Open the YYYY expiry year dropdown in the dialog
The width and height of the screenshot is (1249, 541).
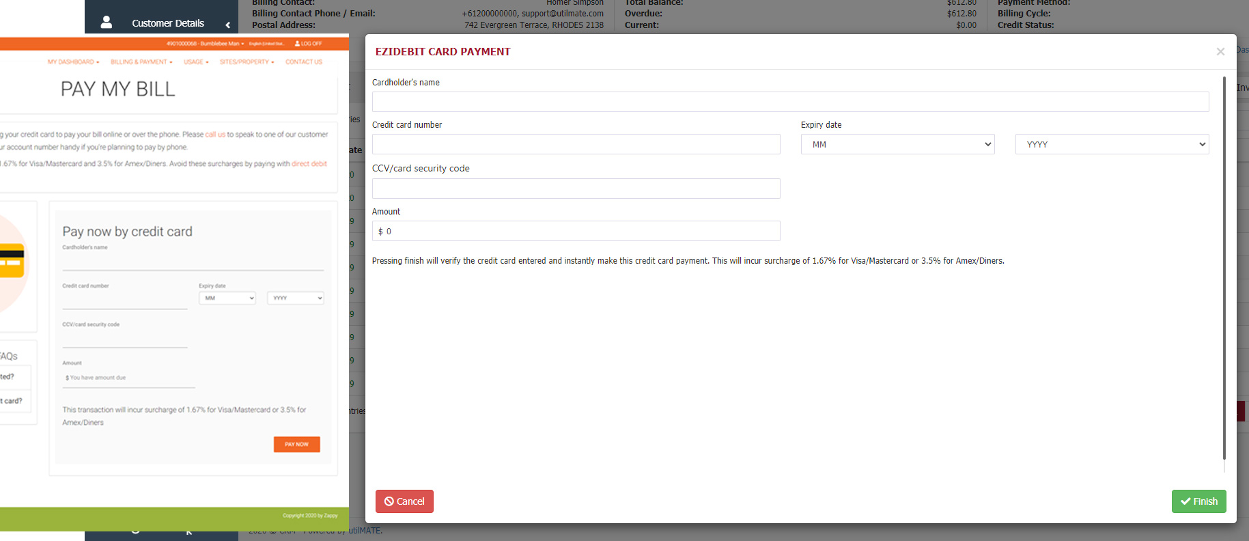1112,144
